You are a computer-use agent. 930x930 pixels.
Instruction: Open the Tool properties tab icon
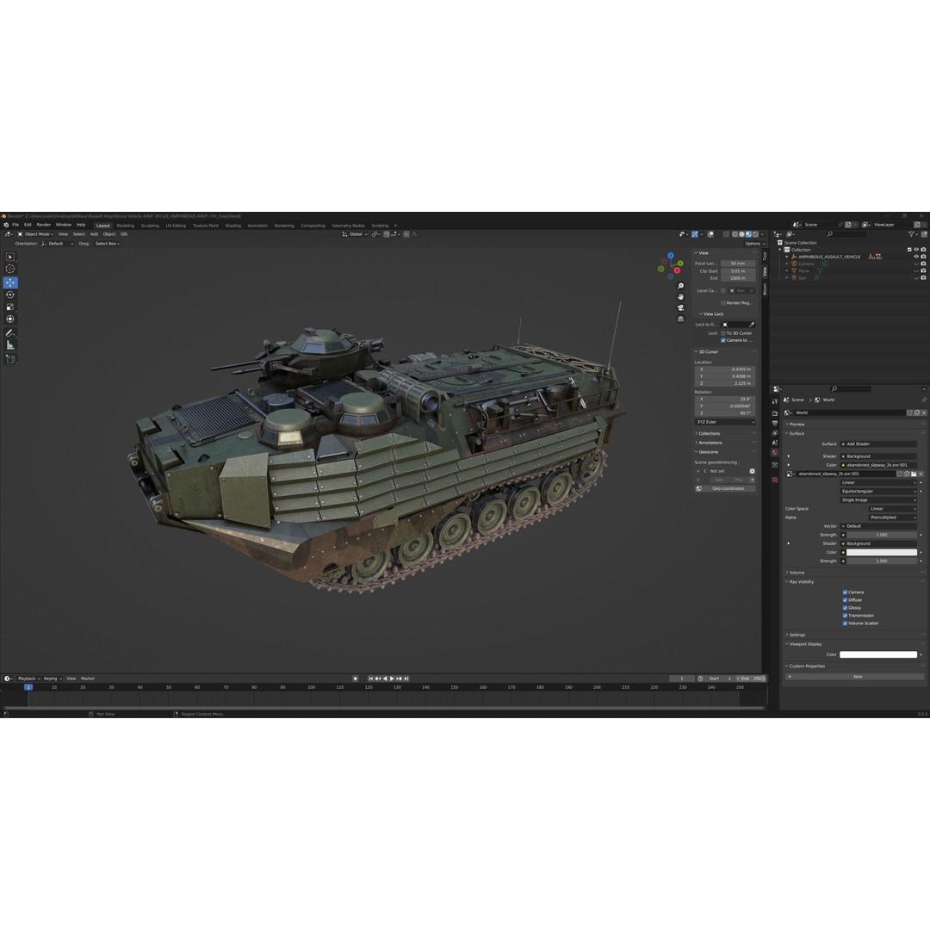click(775, 401)
